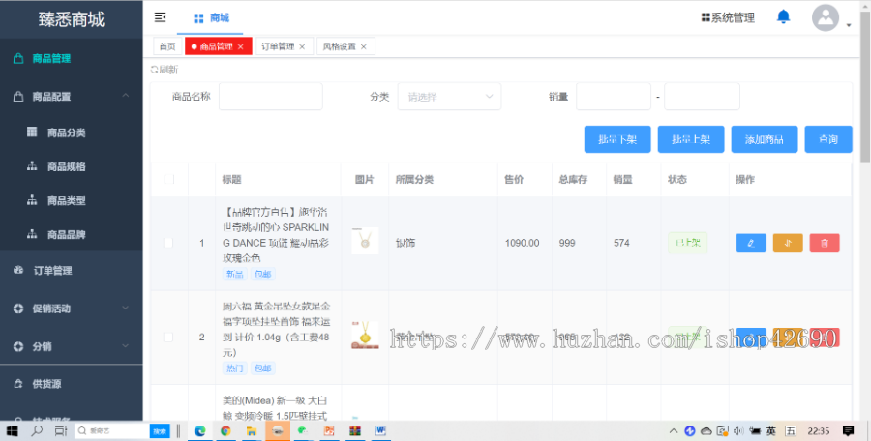Focus the 商品名称 input field
Image resolution: width=871 pixels, height=441 pixels.
271,97
